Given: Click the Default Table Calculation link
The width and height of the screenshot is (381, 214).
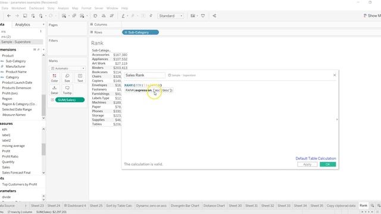Looking at the screenshot, I should [x=316, y=158].
